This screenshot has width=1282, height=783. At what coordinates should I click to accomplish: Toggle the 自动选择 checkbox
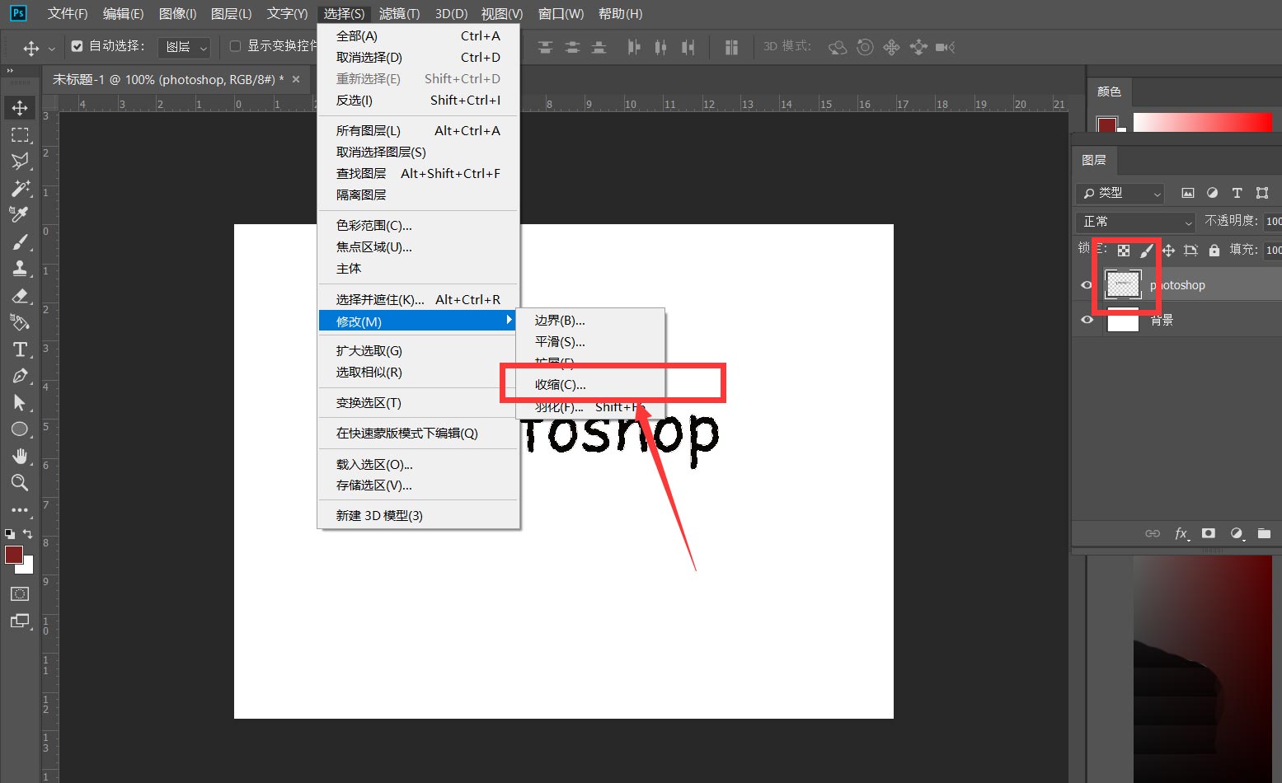77,46
